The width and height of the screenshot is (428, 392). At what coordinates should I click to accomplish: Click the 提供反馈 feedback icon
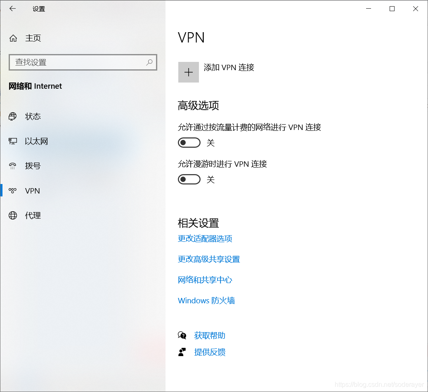(x=182, y=352)
